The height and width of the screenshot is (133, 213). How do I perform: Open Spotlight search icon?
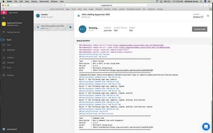pos(201,1)
